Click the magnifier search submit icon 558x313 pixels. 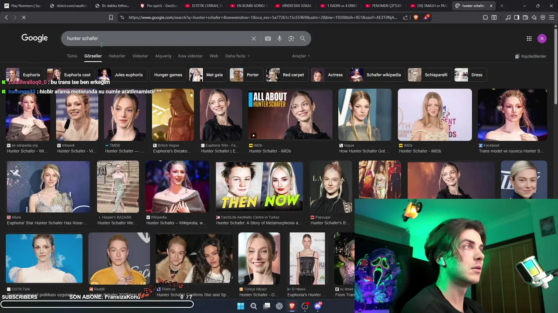[x=303, y=39]
